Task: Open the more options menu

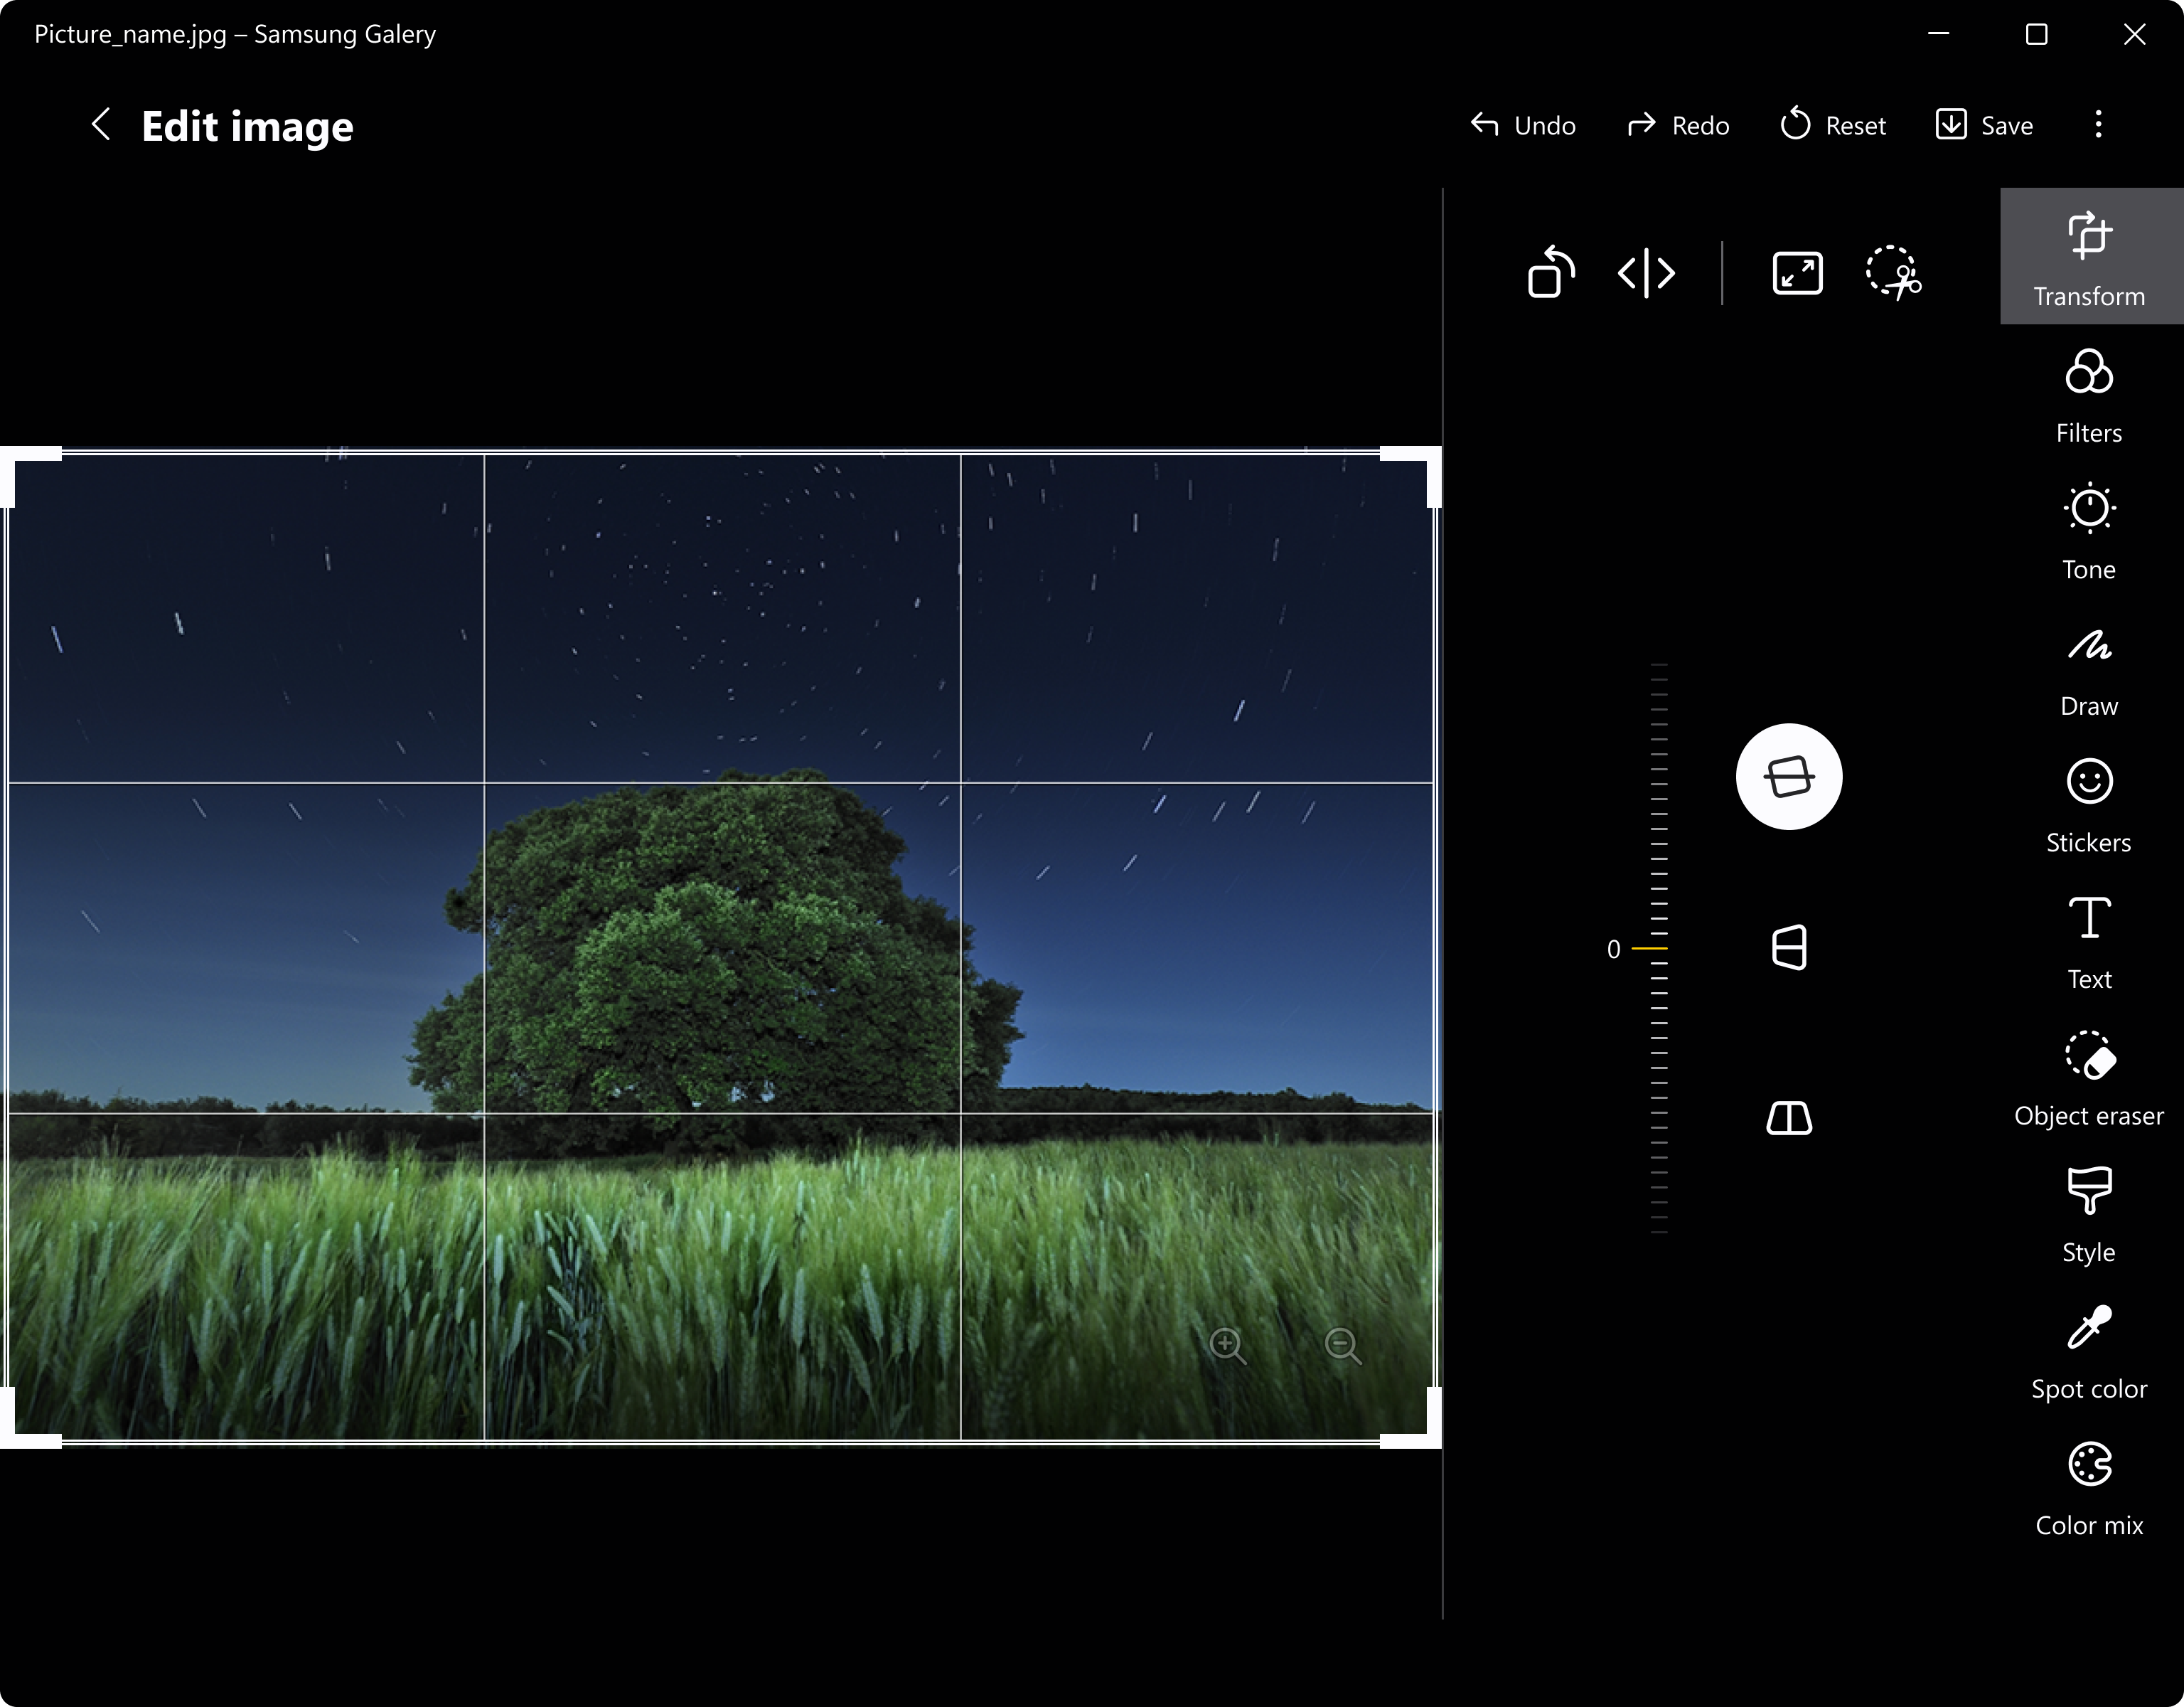Action: 2098,124
